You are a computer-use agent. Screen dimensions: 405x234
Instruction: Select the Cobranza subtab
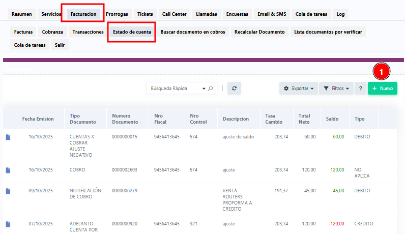pyautogui.click(x=52, y=32)
